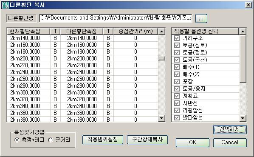Viewport: 254px width, 157px height.
Task: Click station list scroll up arrow
Action: [161, 31]
